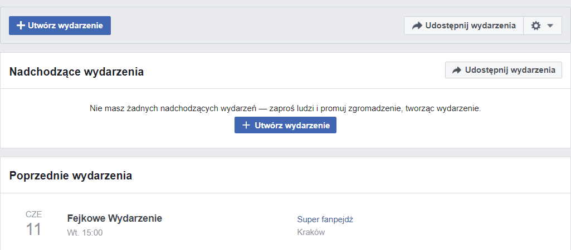This screenshot has width=571, height=250.
Task: Visit the Super fanpejdż page link
Action: pyautogui.click(x=325, y=219)
